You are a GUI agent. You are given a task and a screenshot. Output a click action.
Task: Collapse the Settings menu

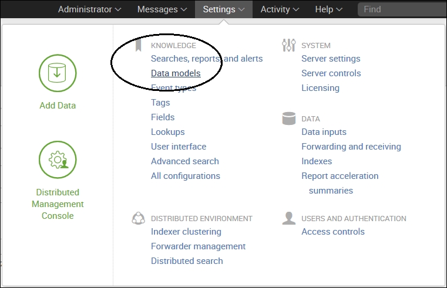(224, 9)
